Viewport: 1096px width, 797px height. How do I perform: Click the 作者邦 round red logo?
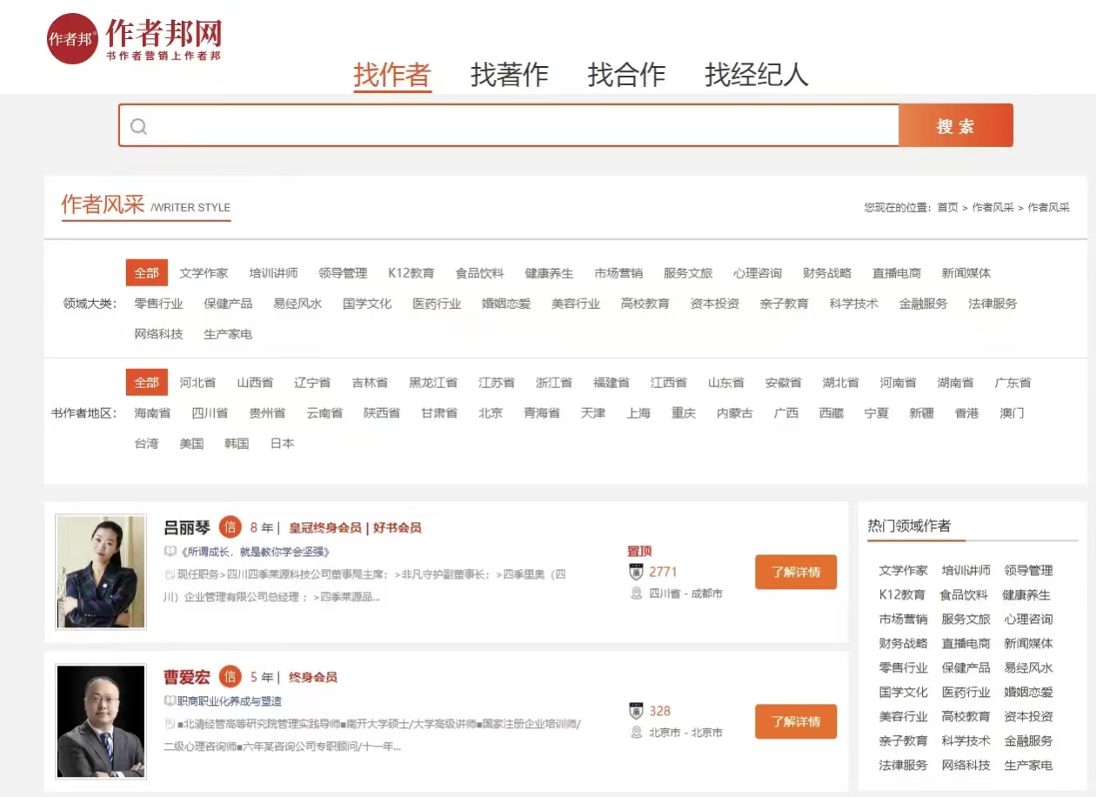click(72, 39)
